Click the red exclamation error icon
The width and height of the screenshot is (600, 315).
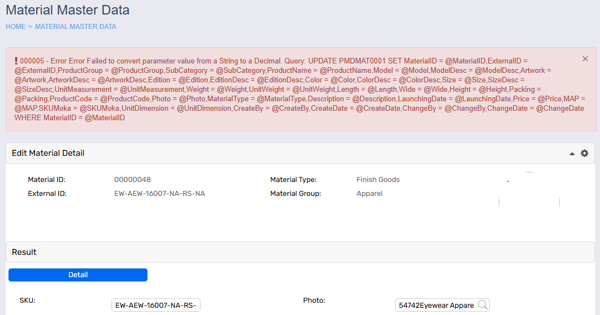(x=16, y=61)
